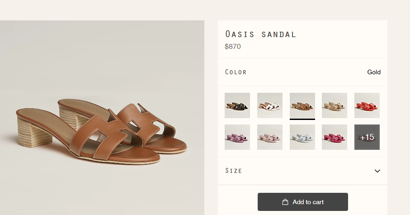Click the black underline below selected swatch
410x215 pixels.
point(302,119)
